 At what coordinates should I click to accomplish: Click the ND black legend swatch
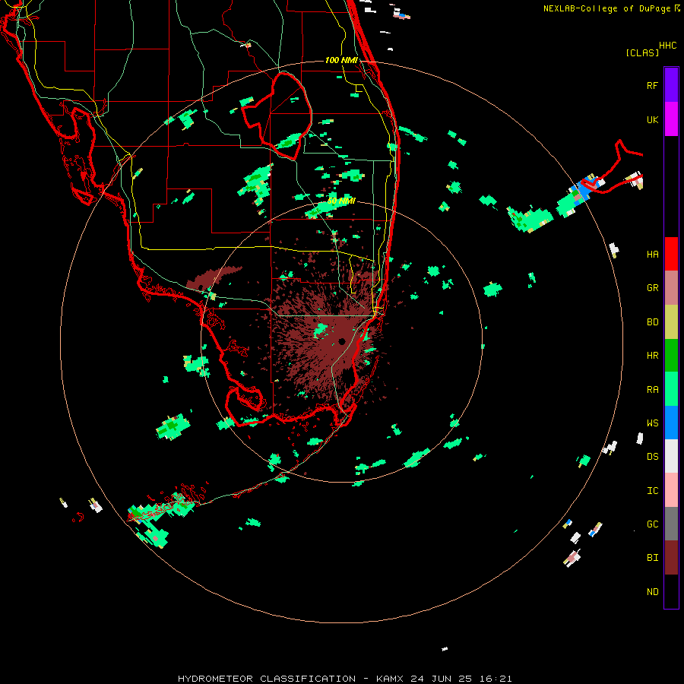671,591
